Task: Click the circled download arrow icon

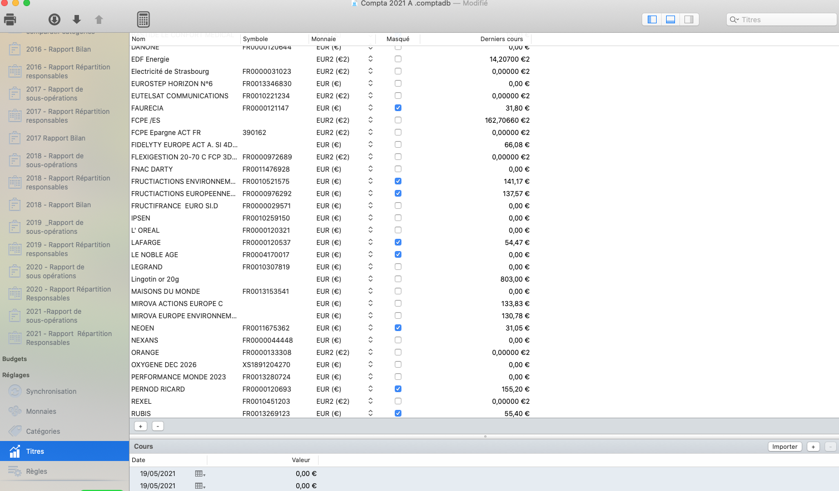Action: (x=54, y=19)
